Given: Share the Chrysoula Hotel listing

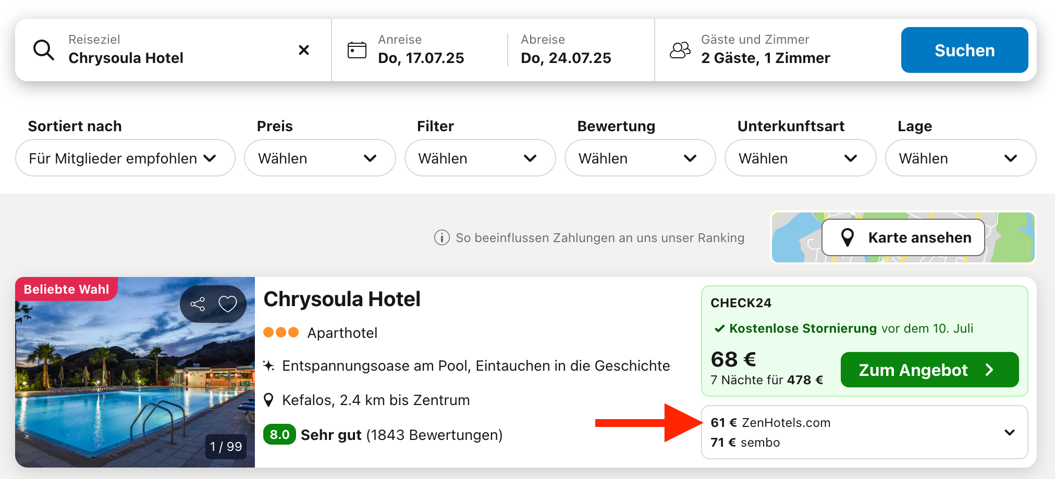Looking at the screenshot, I should click(198, 304).
